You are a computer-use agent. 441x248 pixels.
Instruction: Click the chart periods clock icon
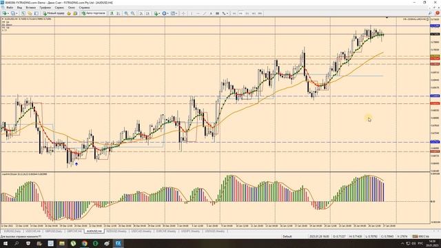(164, 13)
